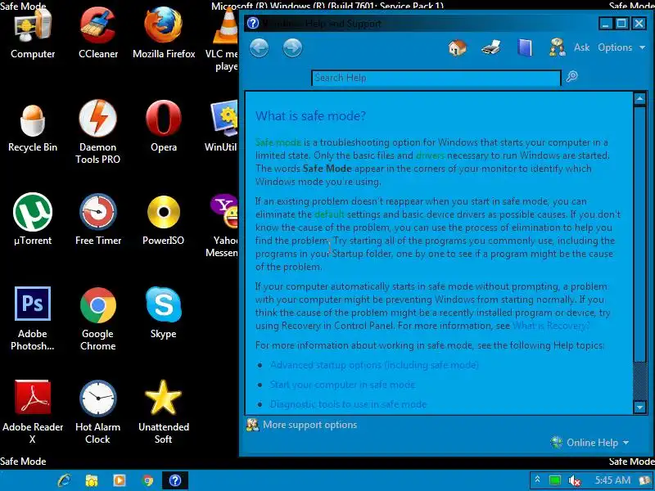The height and width of the screenshot is (491, 655).
Task: Go forward in Help and Support
Action: pos(292,48)
